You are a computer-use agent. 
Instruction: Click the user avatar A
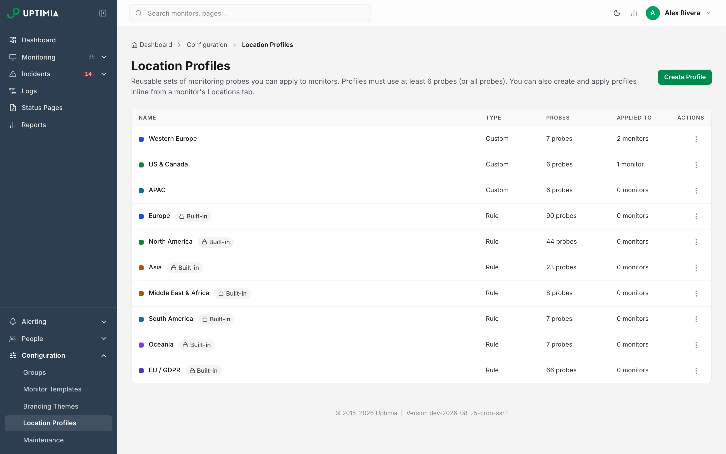point(652,13)
